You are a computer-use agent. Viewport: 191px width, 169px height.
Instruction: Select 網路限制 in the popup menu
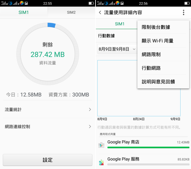tap(163, 54)
